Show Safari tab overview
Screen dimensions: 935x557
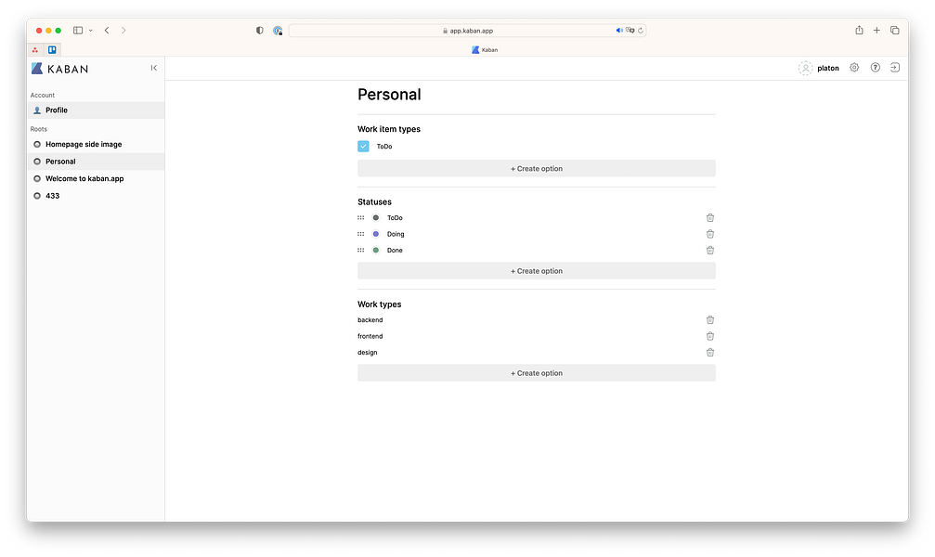click(x=894, y=31)
